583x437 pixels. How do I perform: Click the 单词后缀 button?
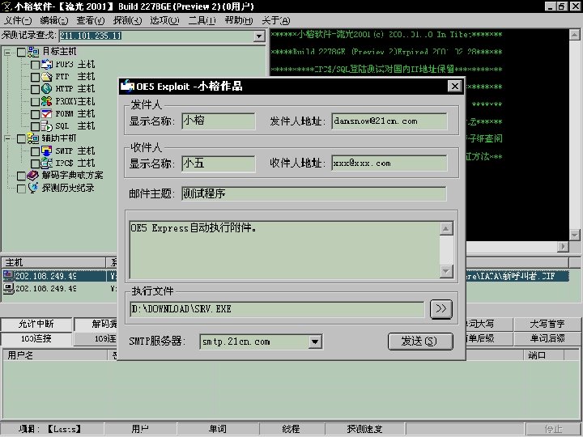(547, 338)
